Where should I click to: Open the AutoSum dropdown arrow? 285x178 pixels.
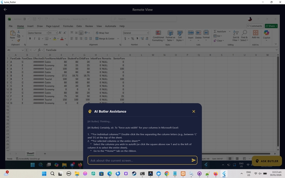pyautogui.click(x=229, y=31)
